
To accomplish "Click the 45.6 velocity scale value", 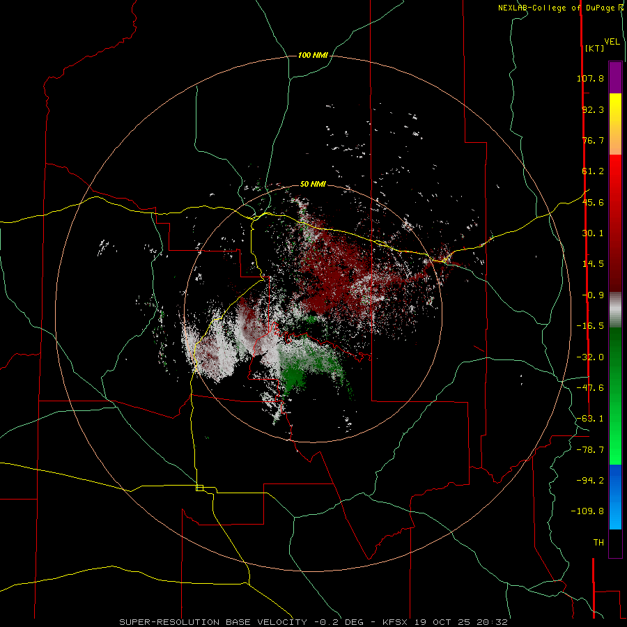I will 593,202.
